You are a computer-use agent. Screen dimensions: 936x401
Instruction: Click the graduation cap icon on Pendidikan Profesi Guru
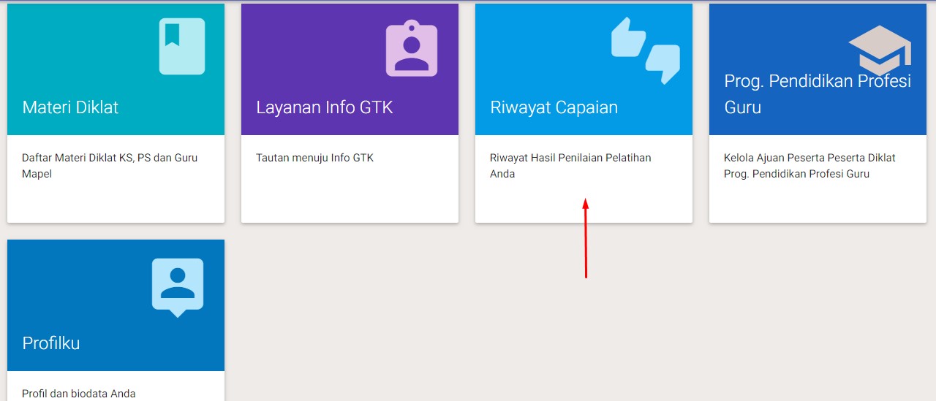pos(880,49)
